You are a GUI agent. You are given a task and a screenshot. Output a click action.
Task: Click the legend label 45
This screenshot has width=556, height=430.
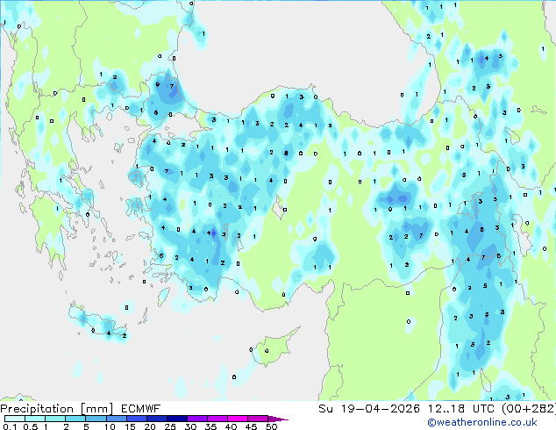pos(251,426)
